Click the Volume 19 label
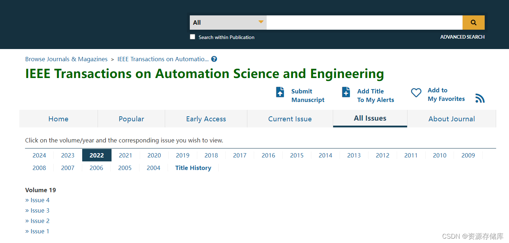The width and height of the screenshot is (509, 243). [41, 190]
